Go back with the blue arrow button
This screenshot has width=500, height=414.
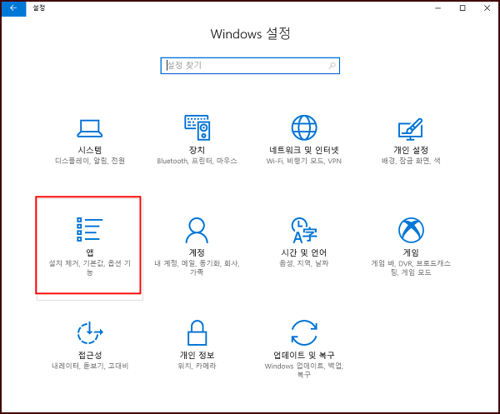pos(13,8)
